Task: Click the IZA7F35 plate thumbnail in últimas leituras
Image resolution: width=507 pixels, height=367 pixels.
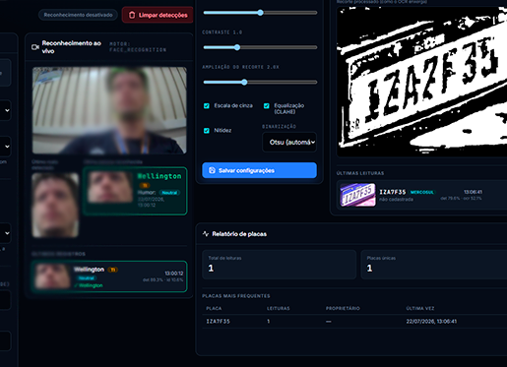Action: point(357,195)
